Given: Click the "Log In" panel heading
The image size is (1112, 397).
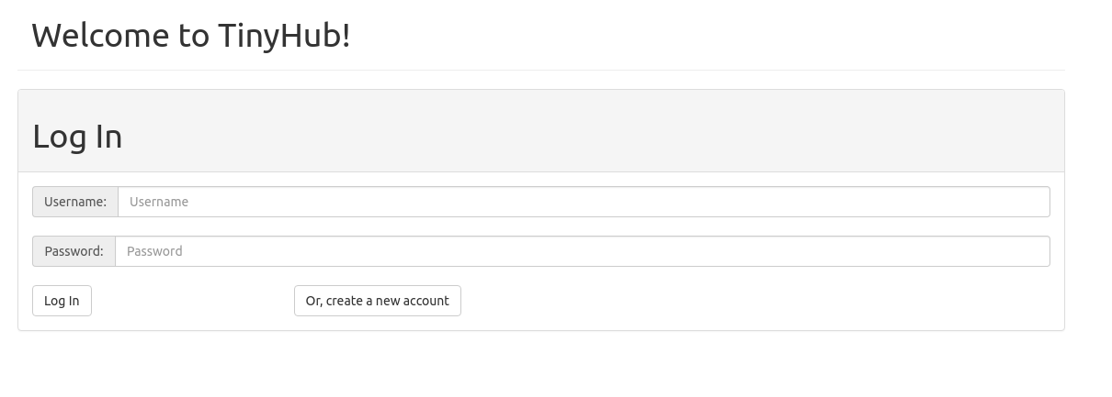Looking at the screenshot, I should (77, 137).
